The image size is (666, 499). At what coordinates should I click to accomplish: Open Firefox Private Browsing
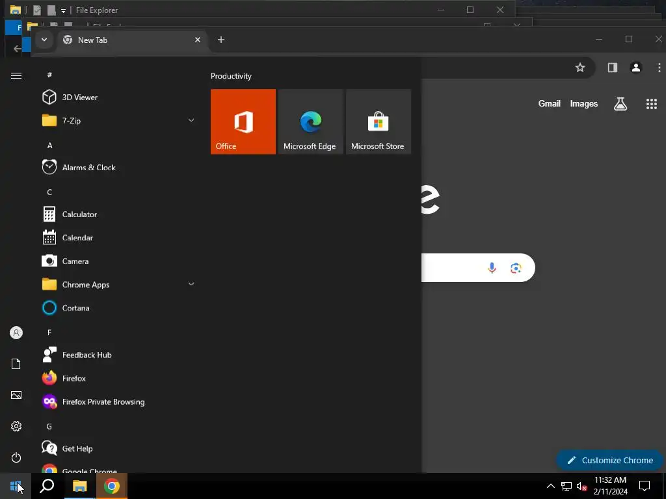click(x=119, y=402)
